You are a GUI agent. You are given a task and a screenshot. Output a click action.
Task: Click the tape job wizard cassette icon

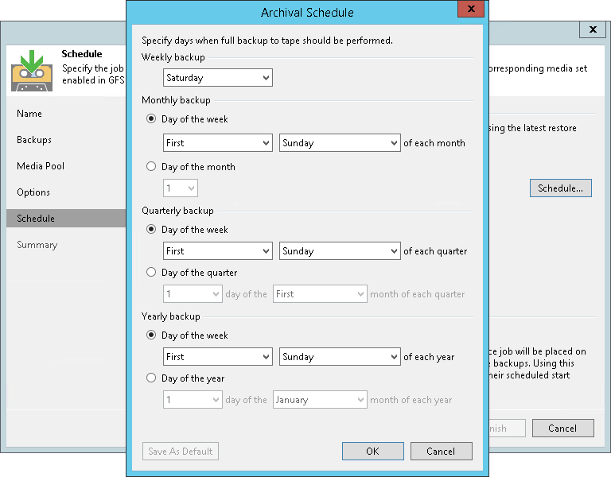coord(32,71)
